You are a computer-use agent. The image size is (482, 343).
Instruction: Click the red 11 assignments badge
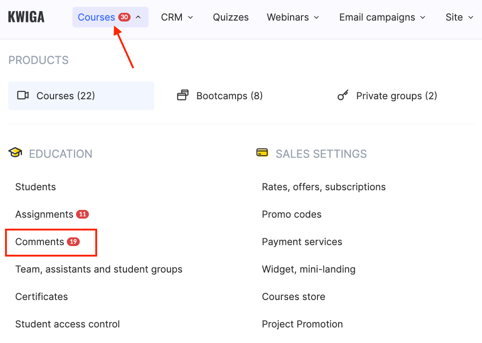[x=82, y=214]
